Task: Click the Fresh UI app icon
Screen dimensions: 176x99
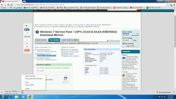Action: click(x=124, y=75)
